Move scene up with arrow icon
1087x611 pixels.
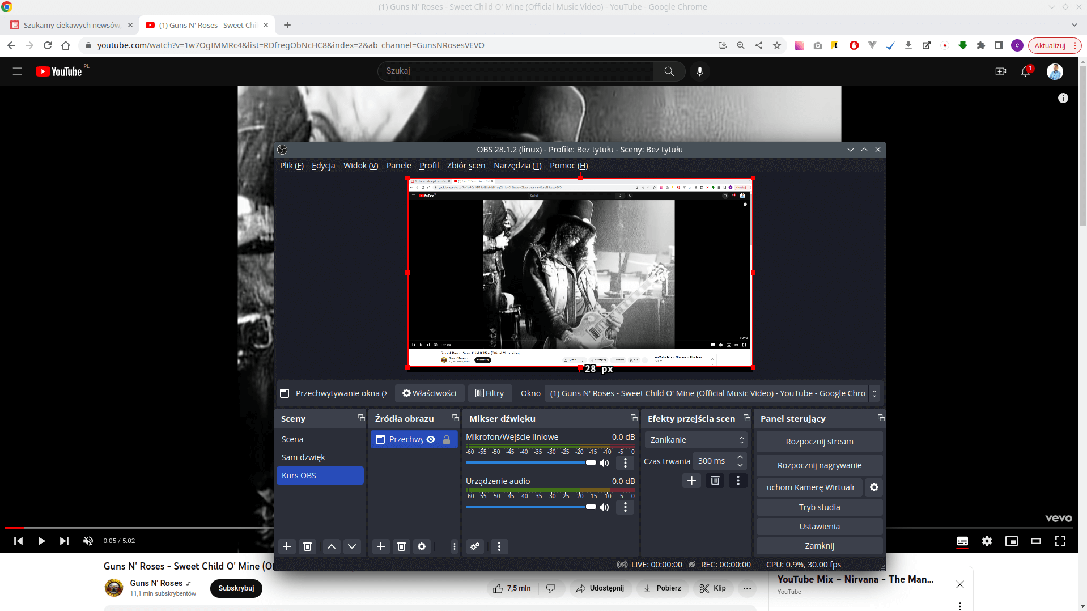pos(332,546)
